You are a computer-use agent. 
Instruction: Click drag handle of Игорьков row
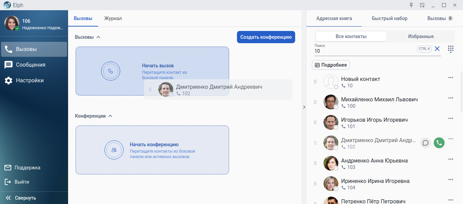(x=315, y=122)
